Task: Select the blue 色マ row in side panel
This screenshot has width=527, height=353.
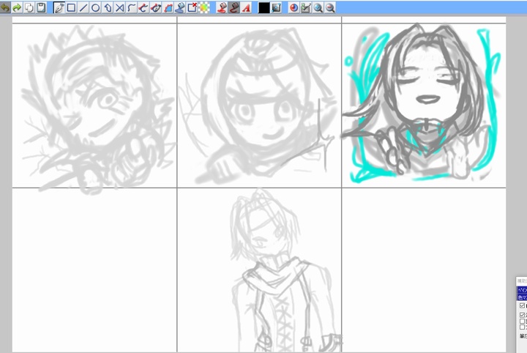Action: click(x=522, y=297)
